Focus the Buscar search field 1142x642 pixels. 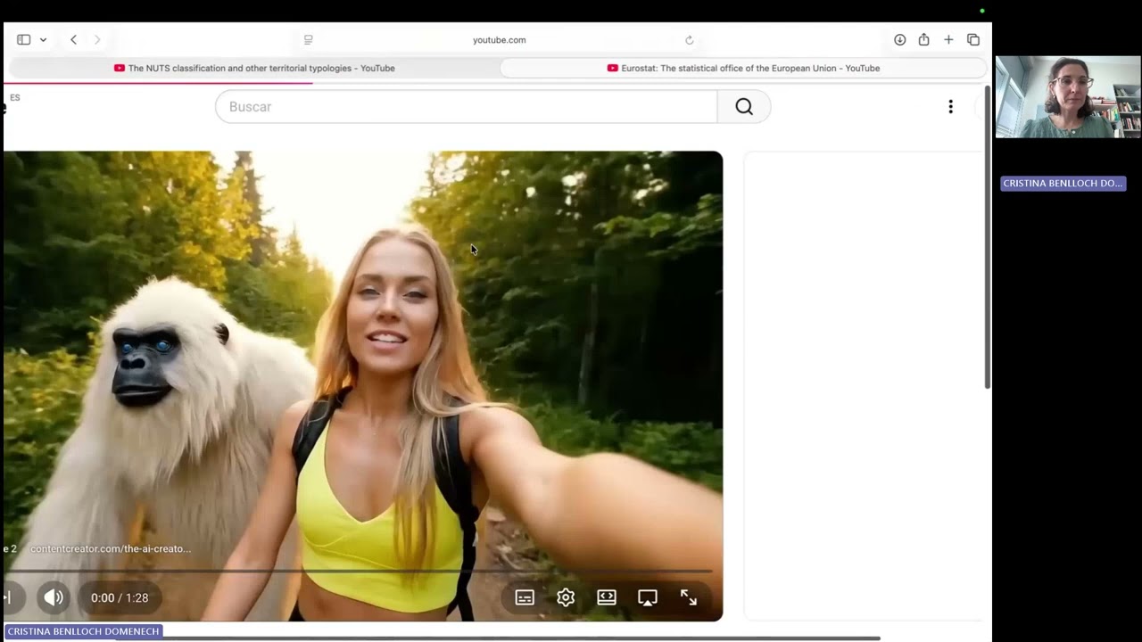point(466,107)
